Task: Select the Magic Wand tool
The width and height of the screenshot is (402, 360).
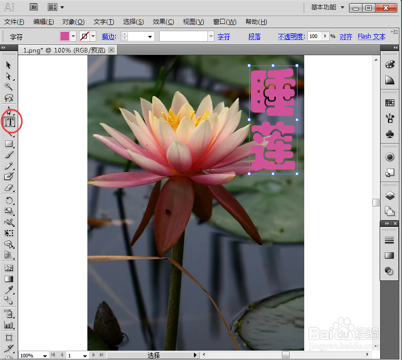Action: (8, 87)
